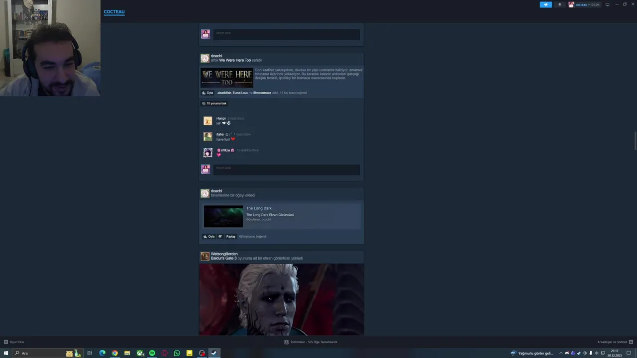Launch Google Chrome from taskbar

tap(114, 353)
